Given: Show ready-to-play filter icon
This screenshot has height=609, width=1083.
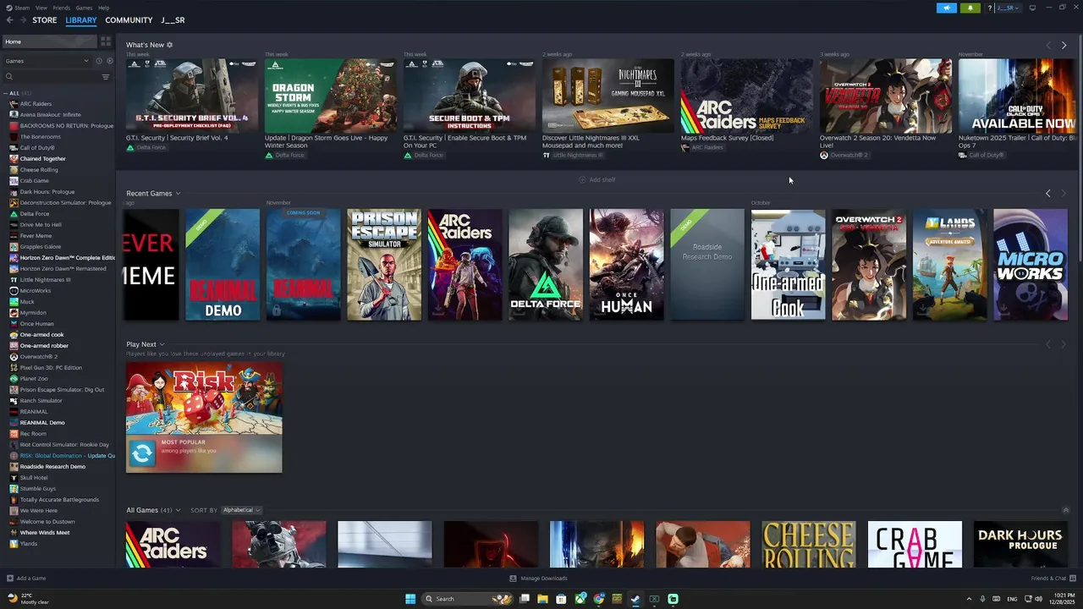Looking at the screenshot, I should (110, 61).
